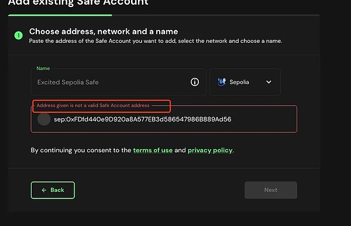Click the Sepolia network logo icon
The width and height of the screenshot is (351, 226).
[222, 82]
